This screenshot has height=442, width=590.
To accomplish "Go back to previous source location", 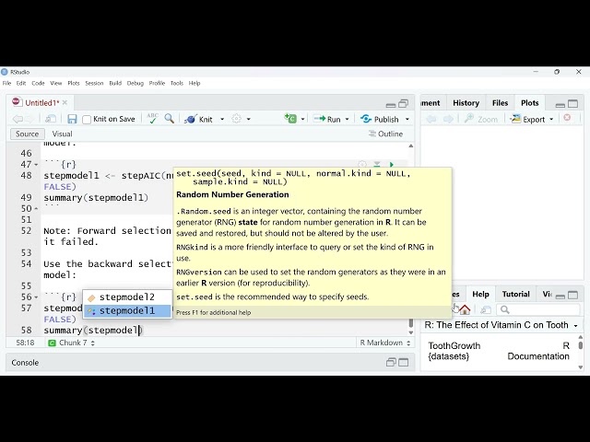I will point(18,119).
